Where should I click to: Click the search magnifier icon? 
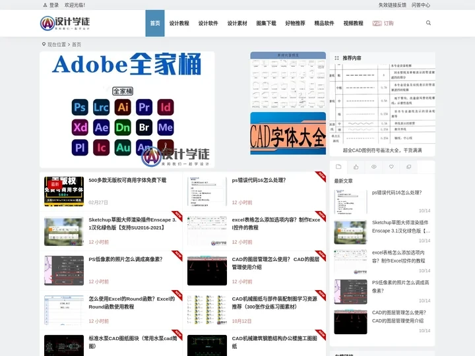(x=428, y=23)
